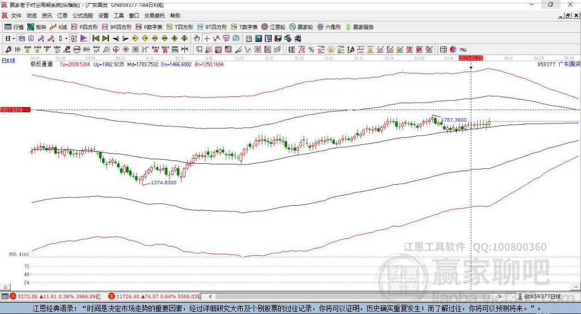This screenshot has height=314, width=581.
Task: Click the red floppy disk save icon
Action: click(x=278, y=39)
